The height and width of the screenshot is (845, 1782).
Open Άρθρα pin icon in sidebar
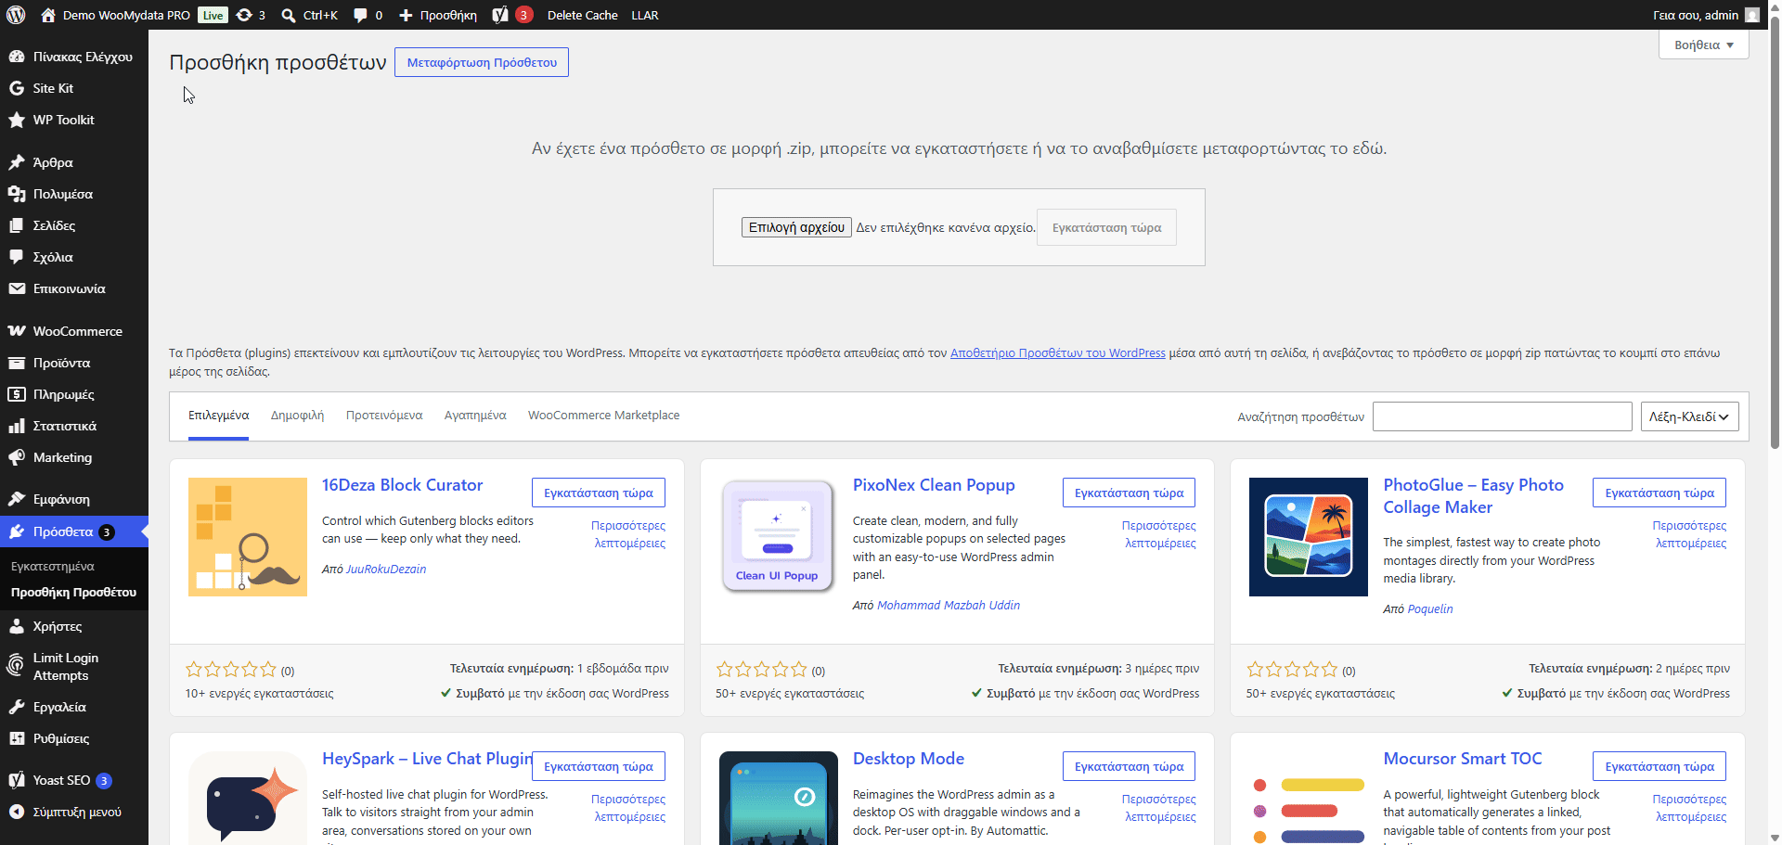pos(16,162)
